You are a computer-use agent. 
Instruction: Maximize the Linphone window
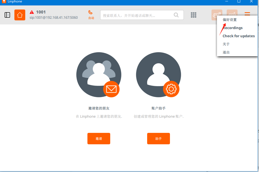(239, 1)
